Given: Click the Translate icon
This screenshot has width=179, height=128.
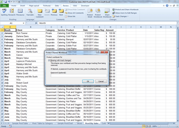Looking at the screenshot, I should point(30,12).
